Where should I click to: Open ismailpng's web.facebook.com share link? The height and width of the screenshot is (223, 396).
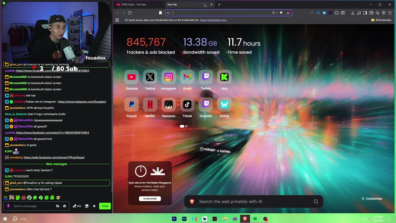[54, 157]
